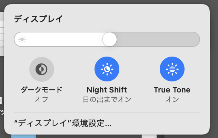Turn off Night Shift via its icon
218x138 pixels.
tap(107, 69)
